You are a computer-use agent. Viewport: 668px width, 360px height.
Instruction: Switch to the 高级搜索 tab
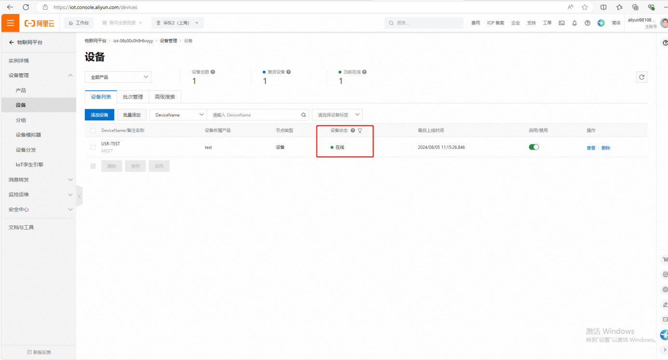tap(165, 97)
